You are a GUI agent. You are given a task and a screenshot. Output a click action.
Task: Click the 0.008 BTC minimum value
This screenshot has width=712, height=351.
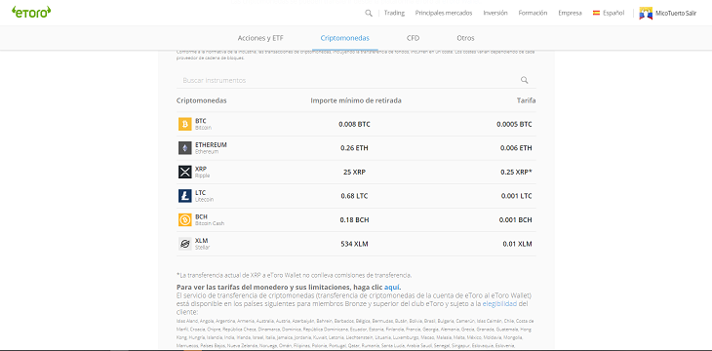point(355,124)
